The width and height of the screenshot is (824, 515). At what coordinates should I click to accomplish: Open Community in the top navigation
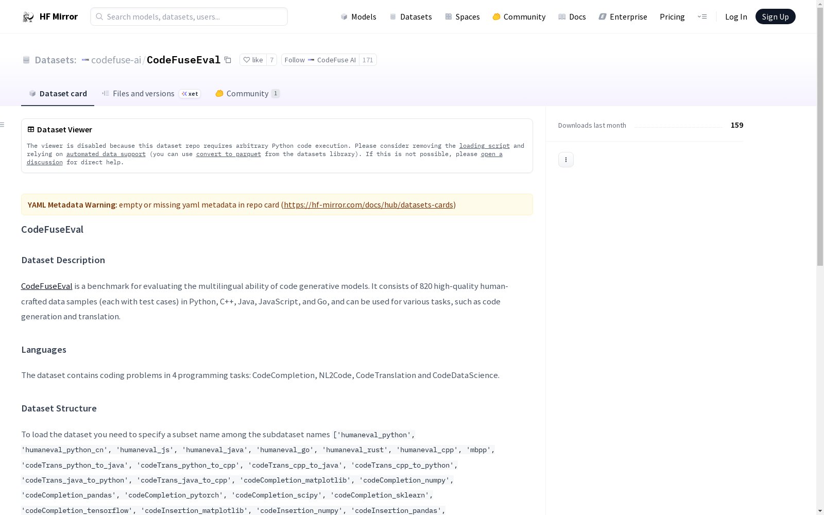point(519,16)
